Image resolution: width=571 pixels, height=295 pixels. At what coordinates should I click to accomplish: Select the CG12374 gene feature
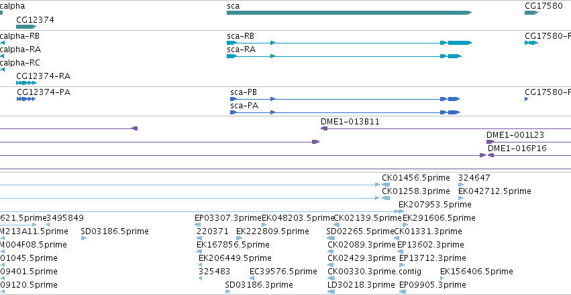26,27
